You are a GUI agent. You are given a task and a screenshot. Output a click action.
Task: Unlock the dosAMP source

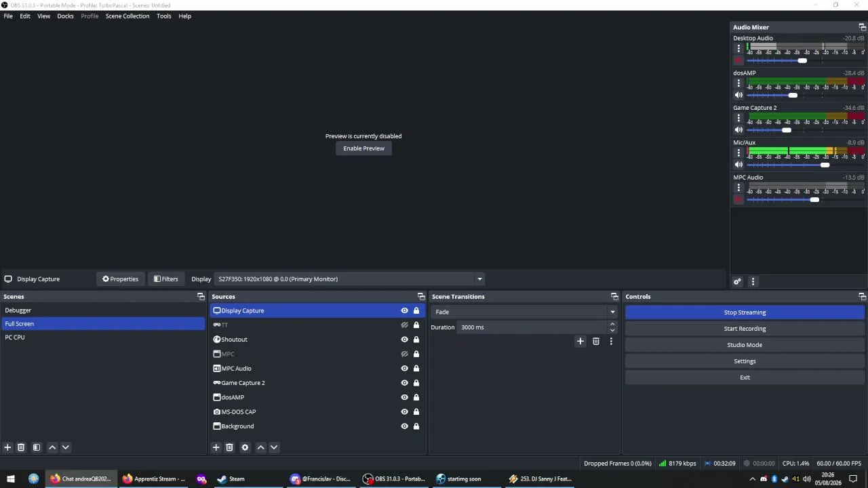point(416,397)
